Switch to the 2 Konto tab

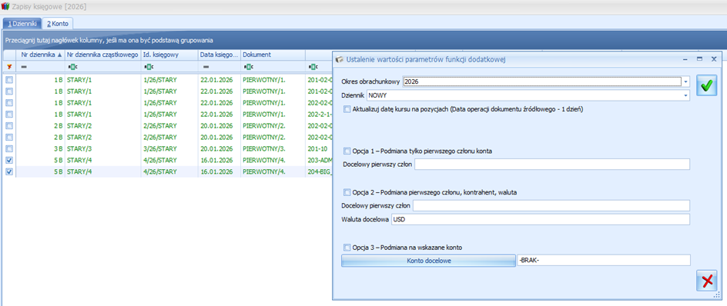point(58,23)
